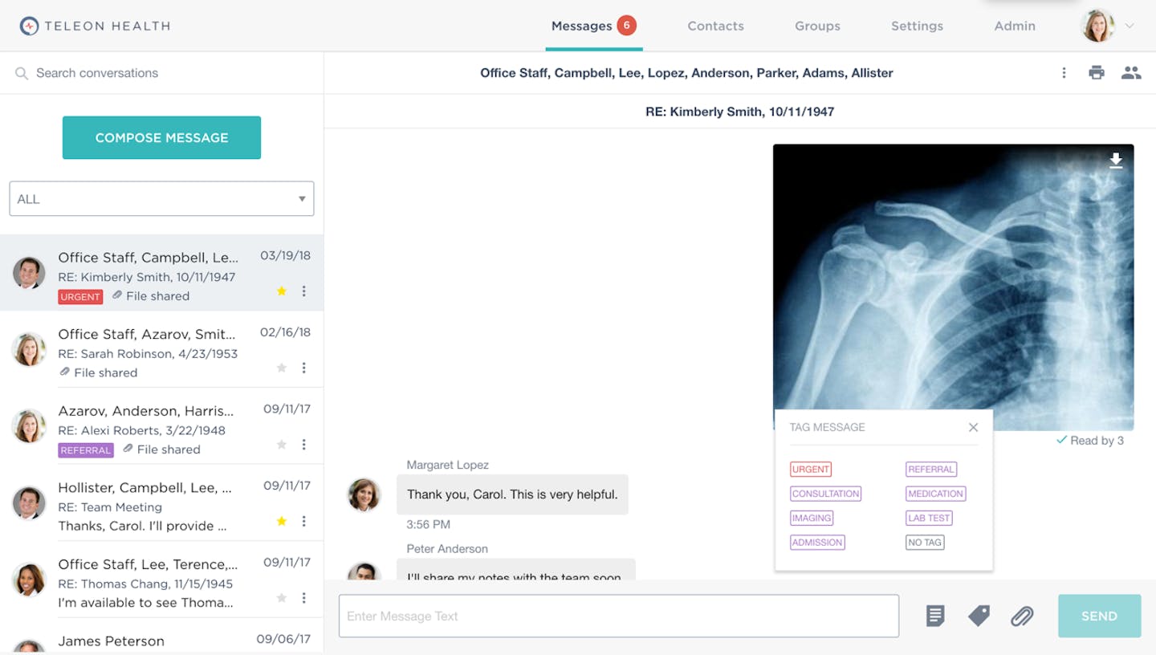Click the Read by 3 status
Image resolution: width=1156 pixels, height=655 pixels.
click(1090, 440)
